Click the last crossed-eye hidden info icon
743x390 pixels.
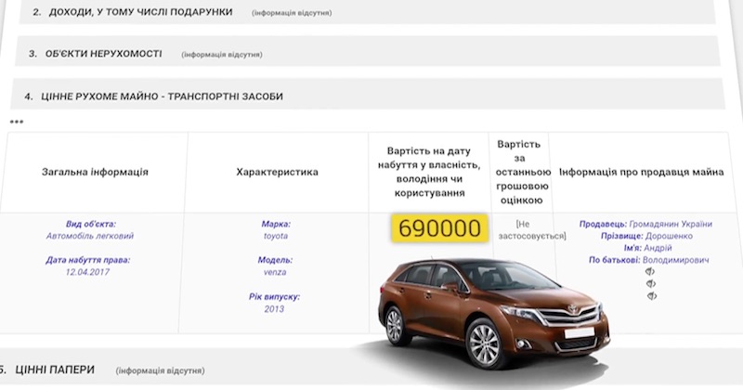coord(652,296)
